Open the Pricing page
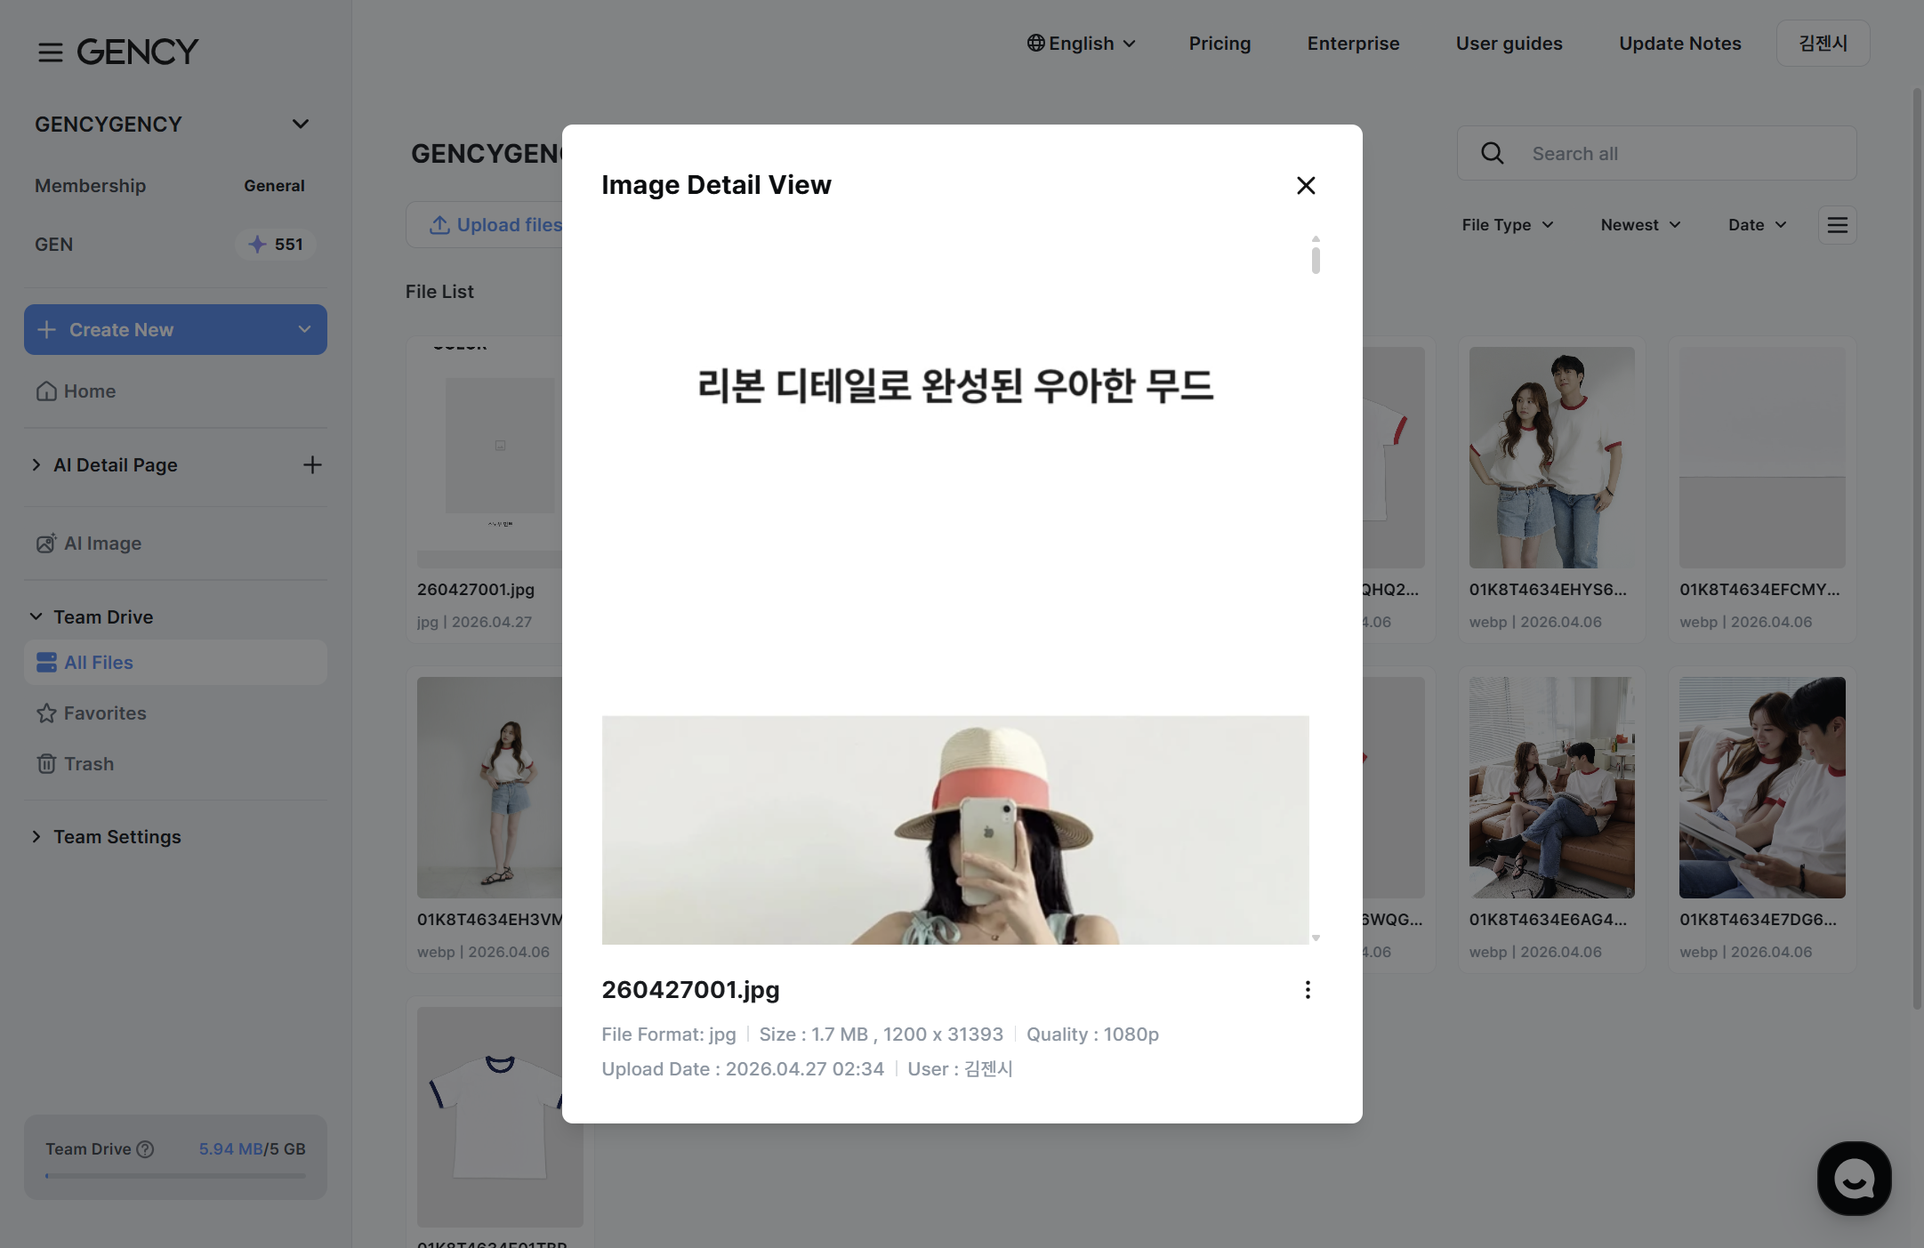Viewport: 1924px width, 1248px height. pos(1220,43)
